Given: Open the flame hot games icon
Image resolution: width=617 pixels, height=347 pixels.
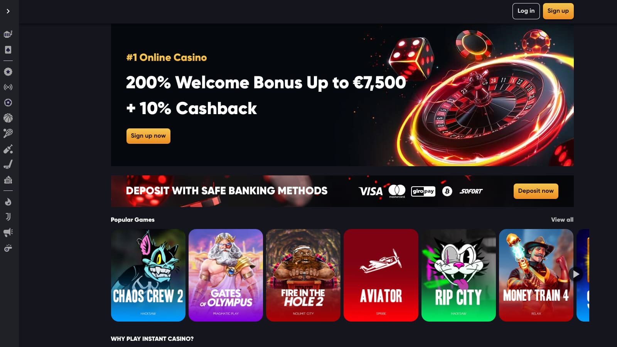Looking at the screenshot, I should coord(8,202).
